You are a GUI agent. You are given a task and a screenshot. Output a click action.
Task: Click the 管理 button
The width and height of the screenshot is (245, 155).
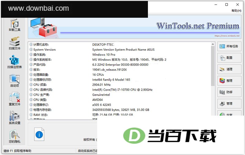(229, 104)
